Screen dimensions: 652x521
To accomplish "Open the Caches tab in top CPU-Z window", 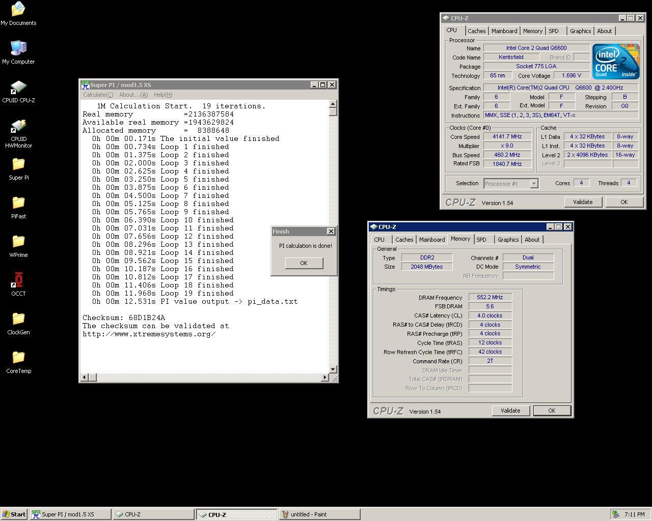I will [x=476, y=31].
